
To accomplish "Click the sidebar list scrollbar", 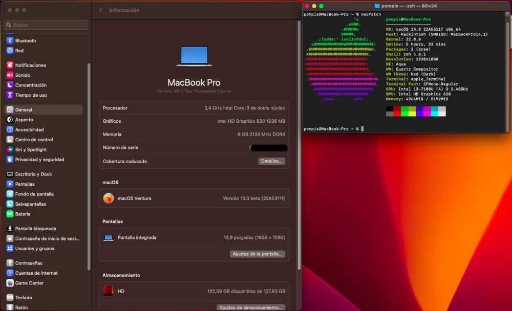I will pyautogui.click(x=89, y=166).
